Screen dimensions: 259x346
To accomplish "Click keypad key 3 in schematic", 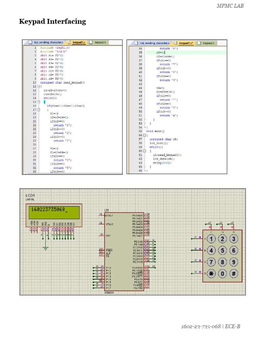I will click(x=234, y=239).
